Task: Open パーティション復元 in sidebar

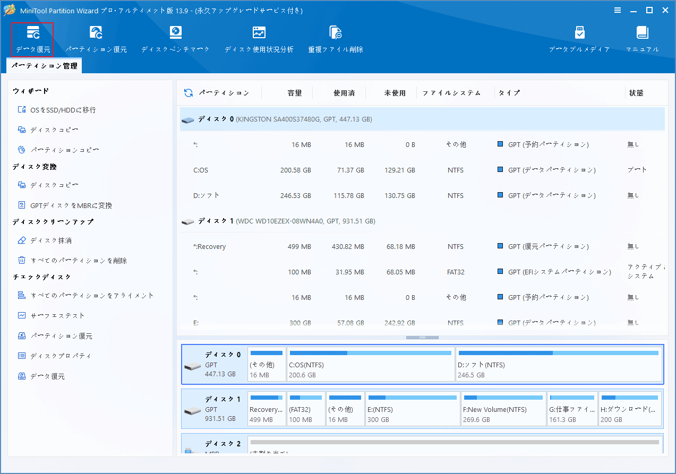Action: [x=55, y=336]
